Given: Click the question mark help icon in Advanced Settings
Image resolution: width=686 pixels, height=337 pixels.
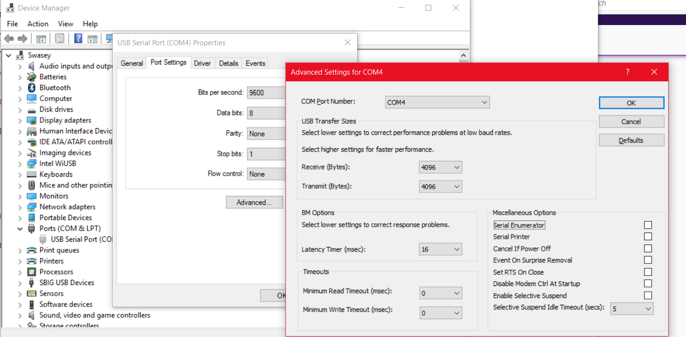Looking at the screenshot, I should (627, 72).
